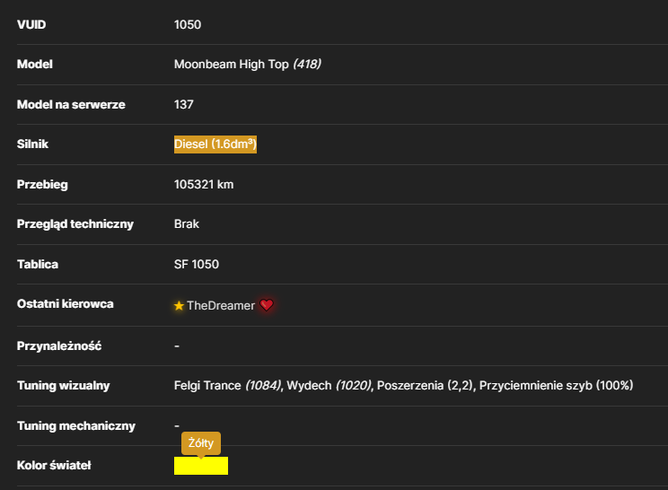Click Wydech (1020) tuning entry
668x490 pixels.
tap(329, 386)
